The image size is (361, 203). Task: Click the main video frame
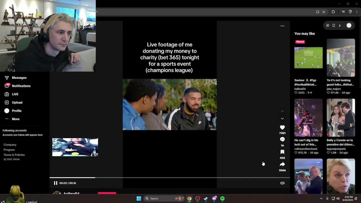coord(170,105)
